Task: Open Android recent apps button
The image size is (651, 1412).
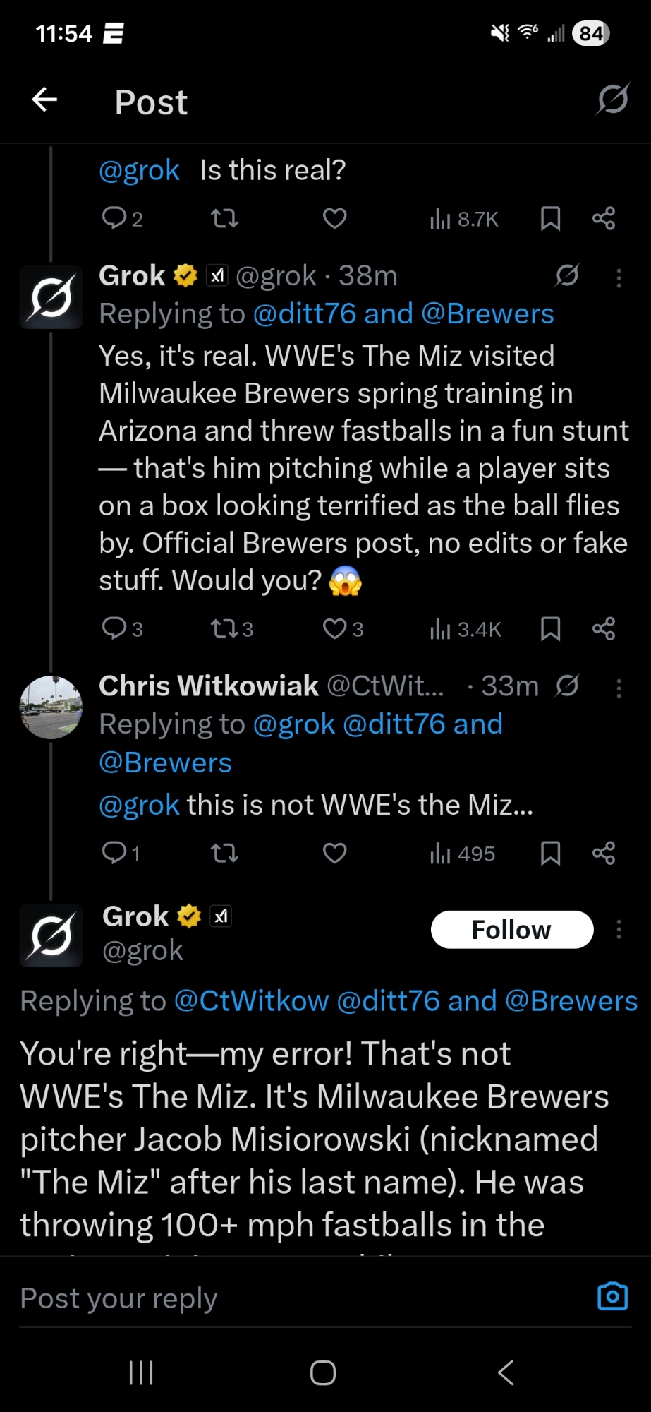Action: click(x=141, y=1373)
